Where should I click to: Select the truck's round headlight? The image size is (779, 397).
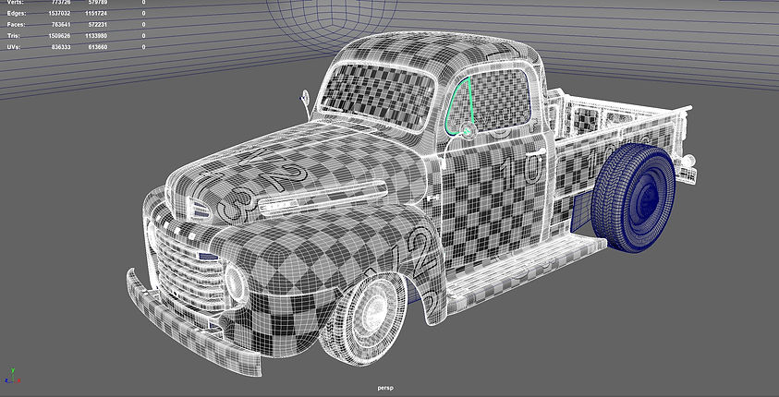click(x=235, y=283)
